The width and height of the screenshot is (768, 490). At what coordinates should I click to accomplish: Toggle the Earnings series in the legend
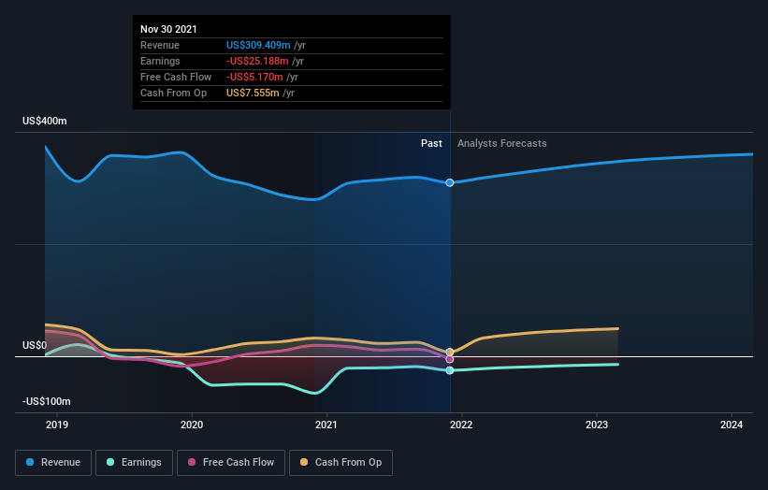click(x=134, y=463)
